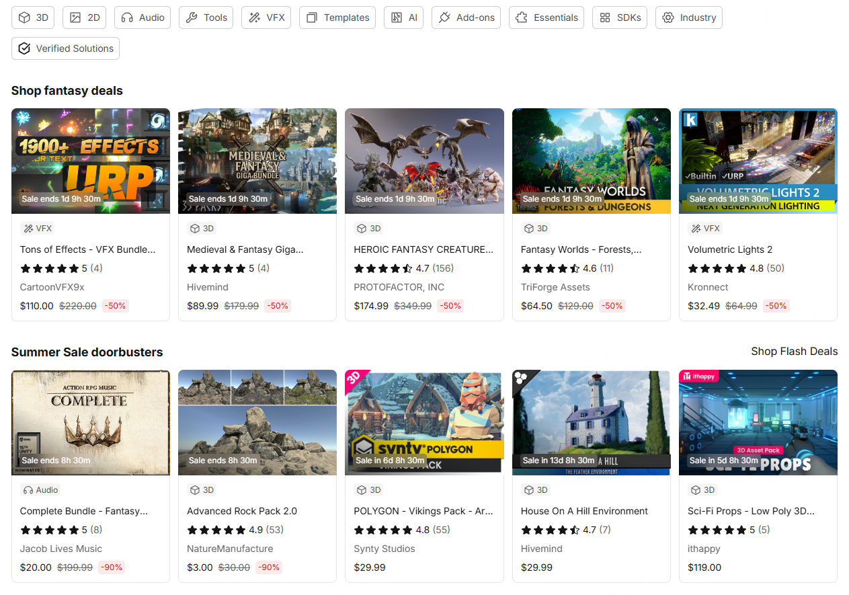
Task: Click the -90% badge on Advanced Rock Pack
Action: 269,567
